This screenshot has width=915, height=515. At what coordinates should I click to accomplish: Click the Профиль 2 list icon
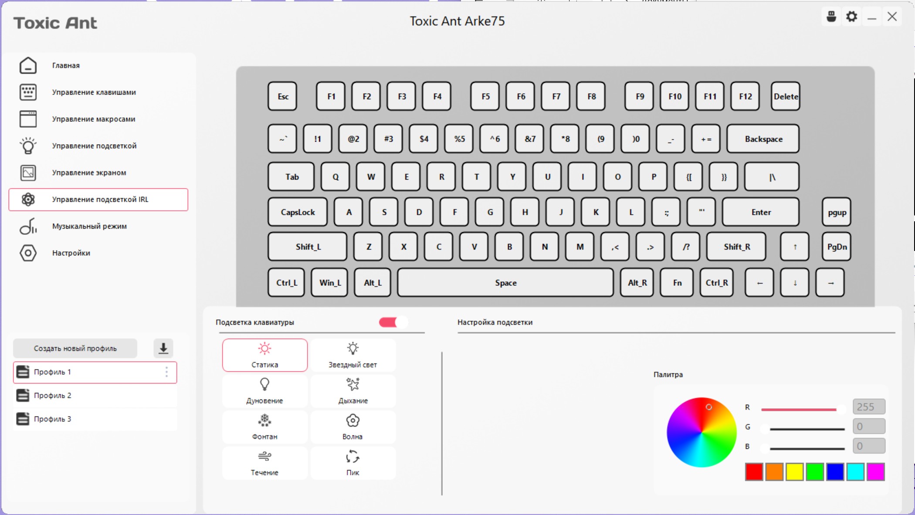click(23, 395)
